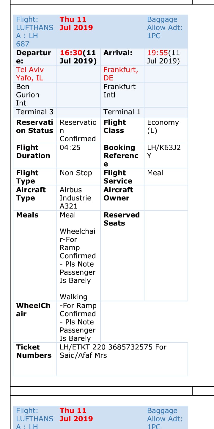Click the Economy (L) flight class value

click(x=163, y=126)
